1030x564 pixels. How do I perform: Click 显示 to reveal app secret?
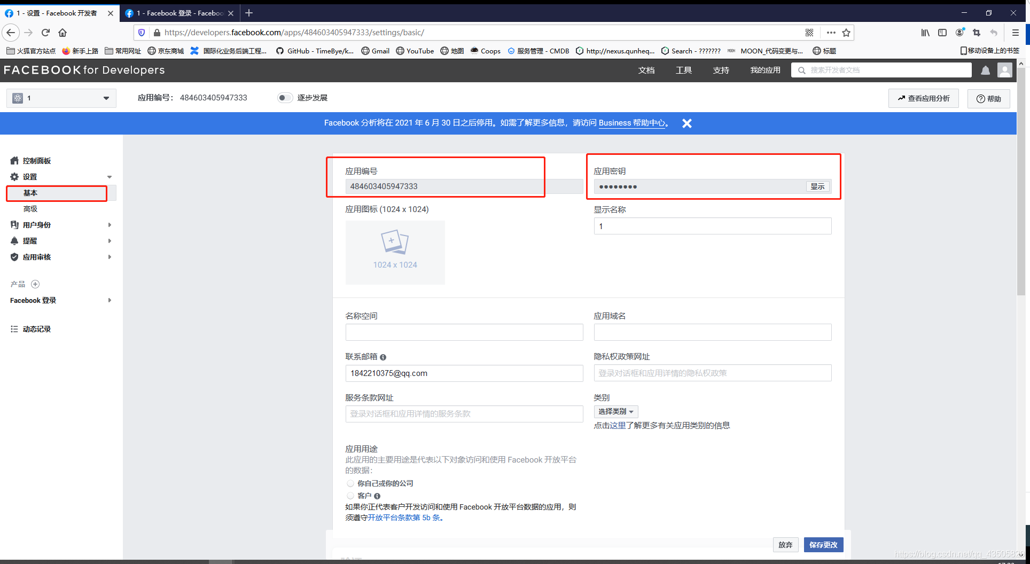tap(818, 186)
